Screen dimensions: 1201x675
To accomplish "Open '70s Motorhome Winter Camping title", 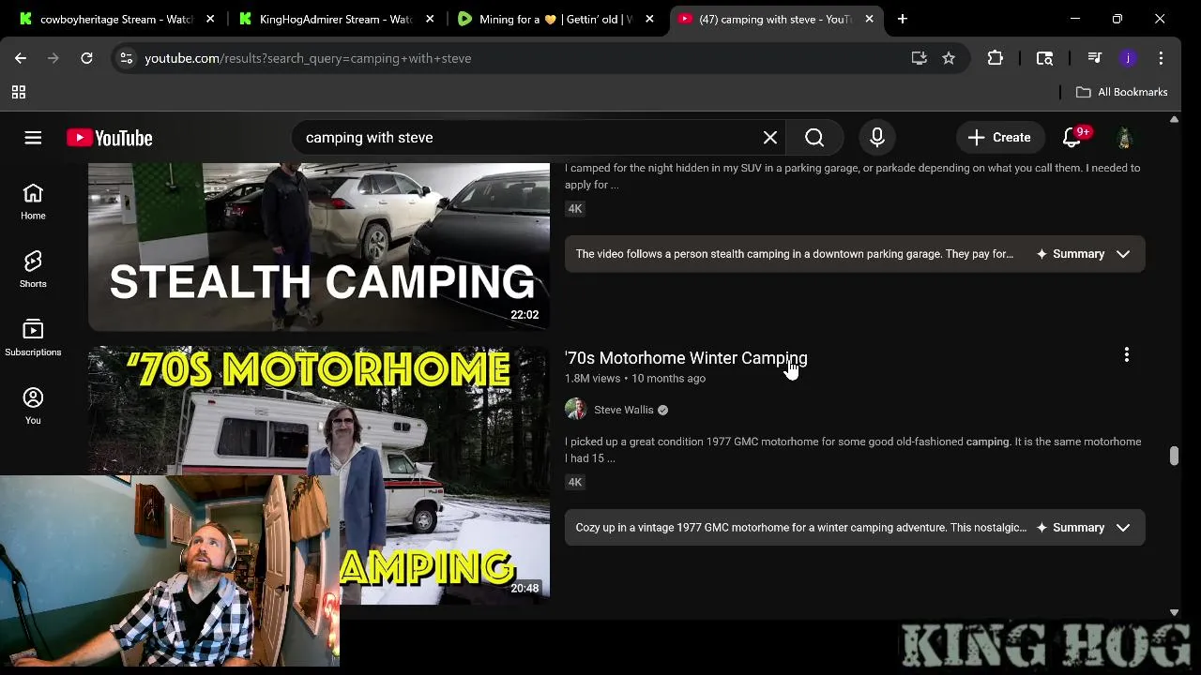I will pyautogui.click(x=686, y=358).
